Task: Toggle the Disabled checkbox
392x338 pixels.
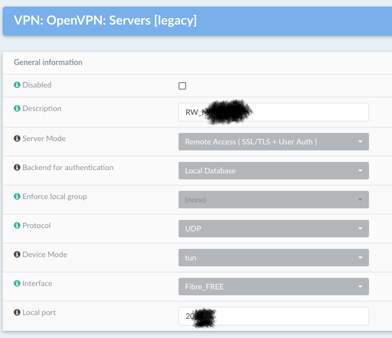Action: click(182, 86)
